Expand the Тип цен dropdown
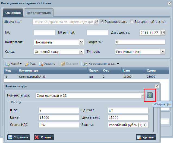This screenshot has width=173, height=143. coord(163,52)
